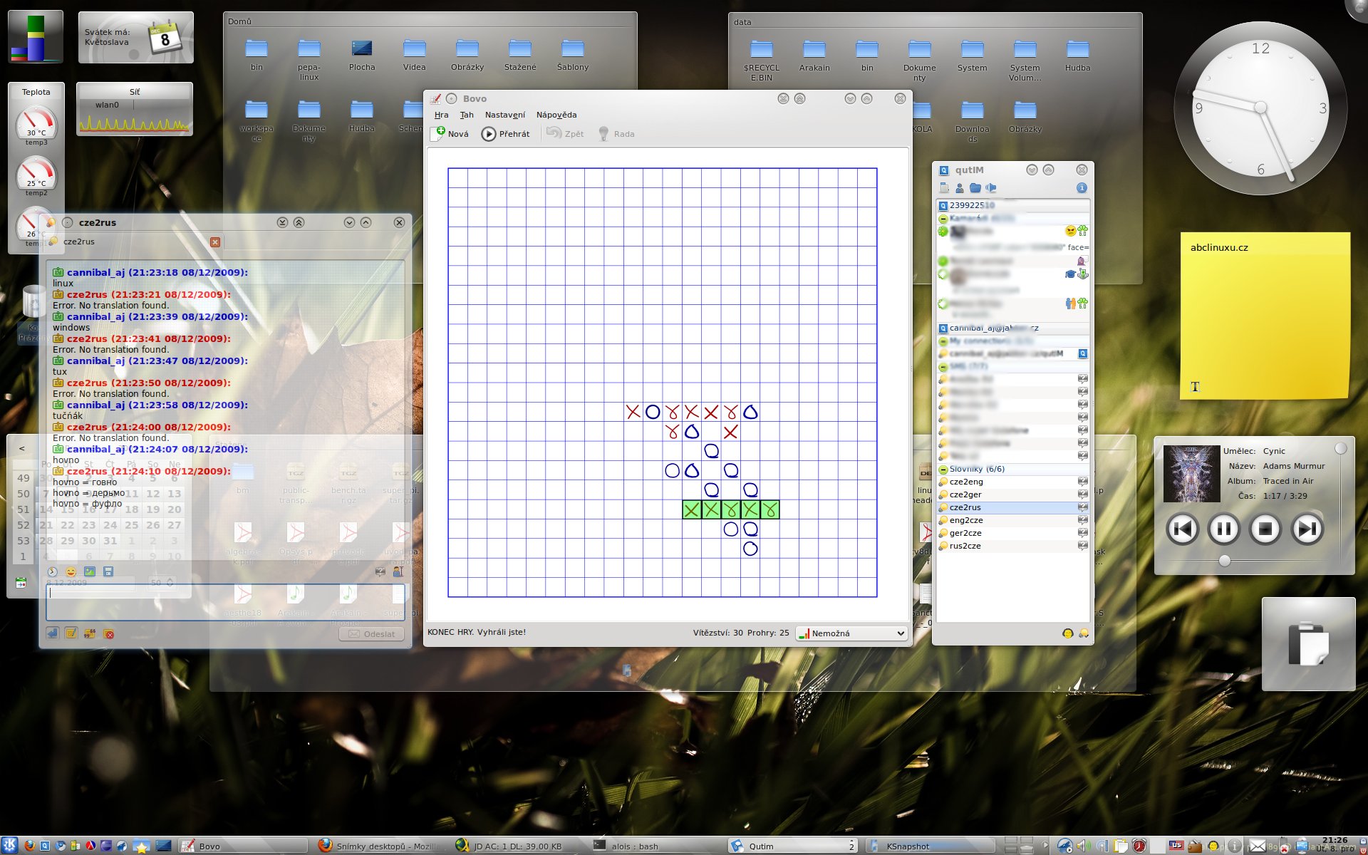
Task: Click the blue folder icon in qutIM toolbar
Action: point(975,188)
